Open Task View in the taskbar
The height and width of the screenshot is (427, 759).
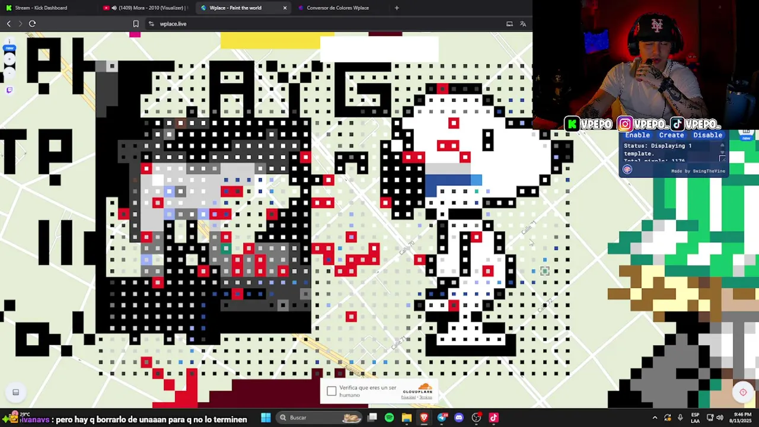pyautogui.click(x=372, y=418)
